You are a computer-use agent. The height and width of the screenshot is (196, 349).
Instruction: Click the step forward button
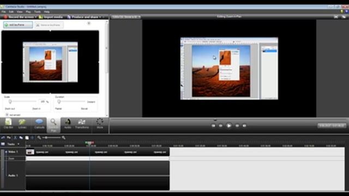tap(237, 126)
